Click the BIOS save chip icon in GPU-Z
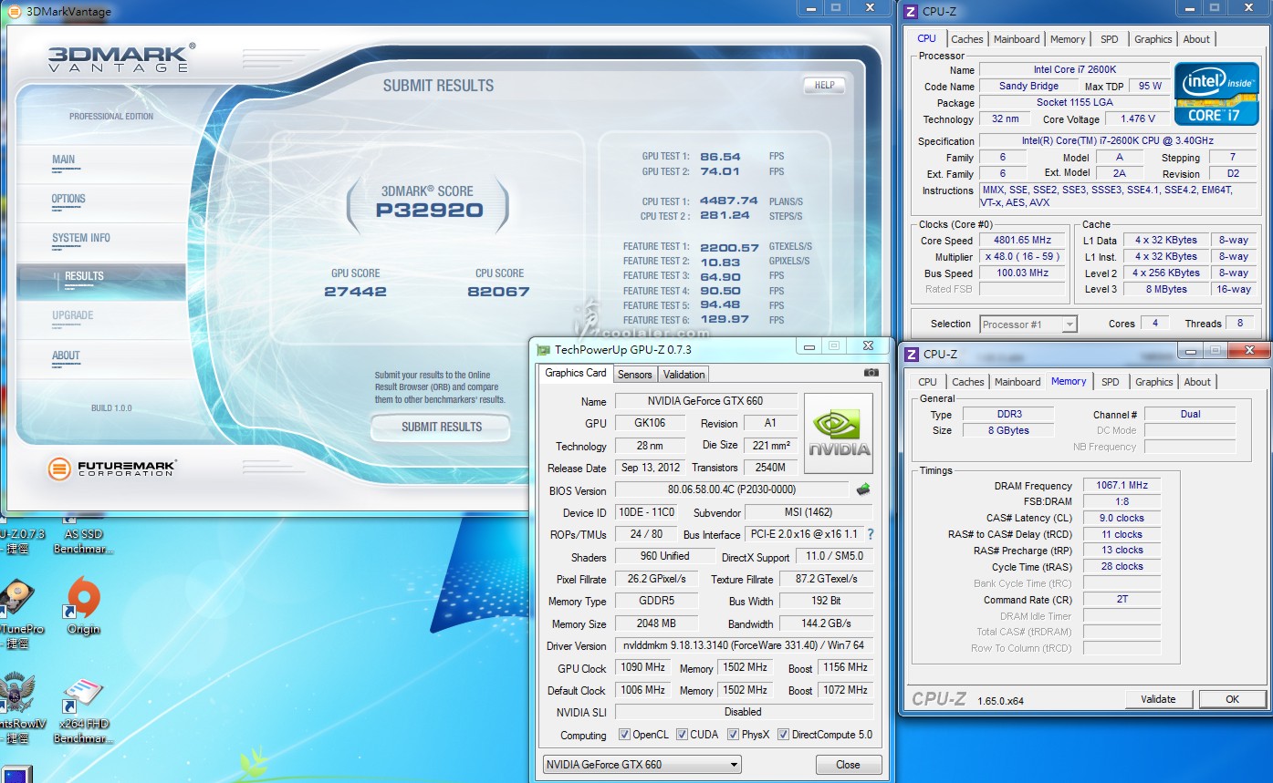 [x=862, y=489]
